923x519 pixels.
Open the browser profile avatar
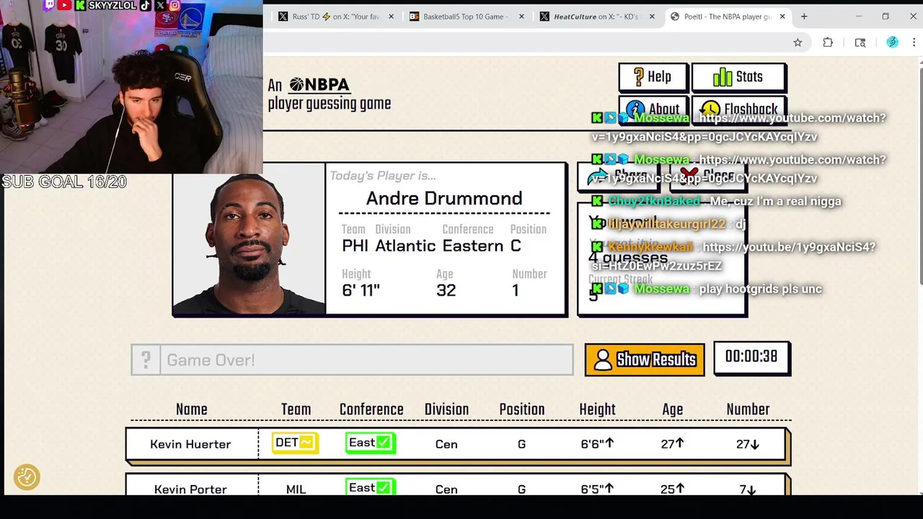pos(893,43)
